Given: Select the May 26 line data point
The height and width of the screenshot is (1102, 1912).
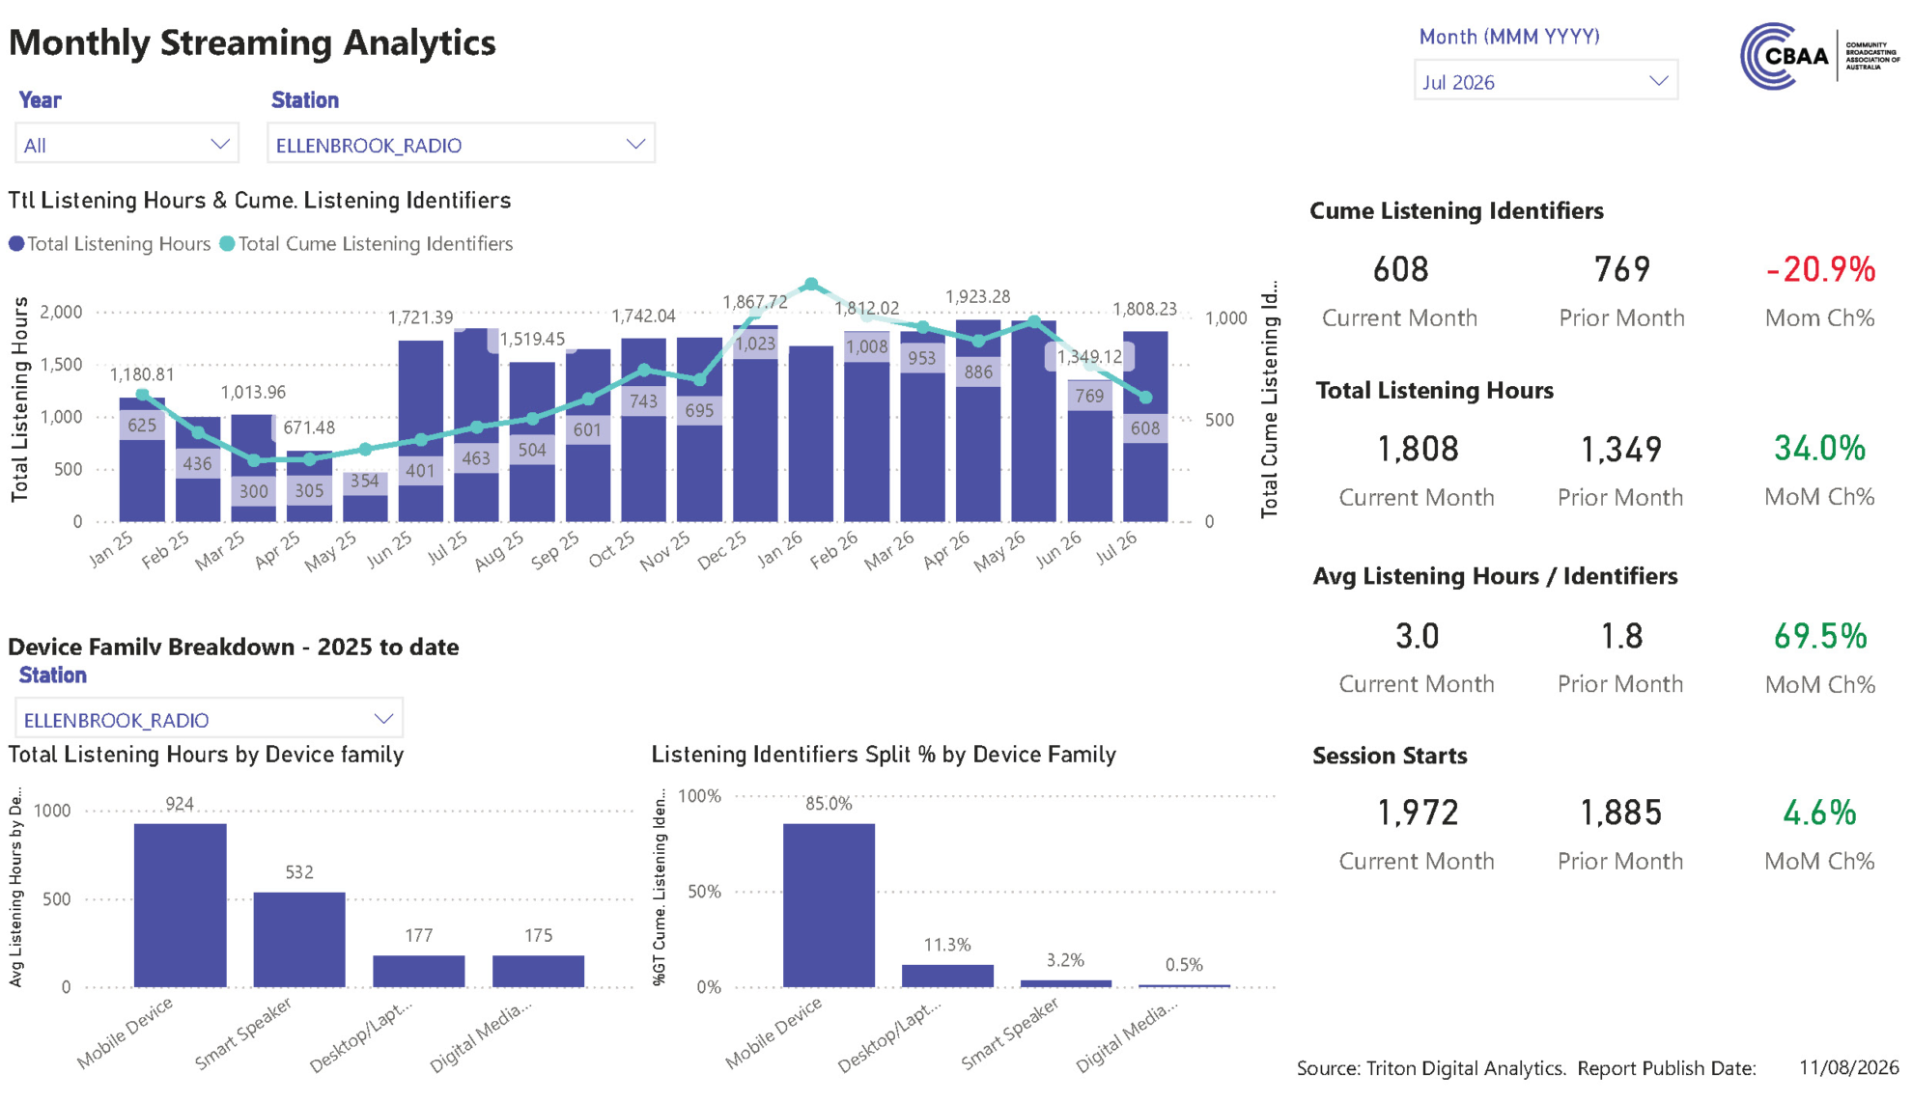Looking at the screenshot, I should 1034,321.
